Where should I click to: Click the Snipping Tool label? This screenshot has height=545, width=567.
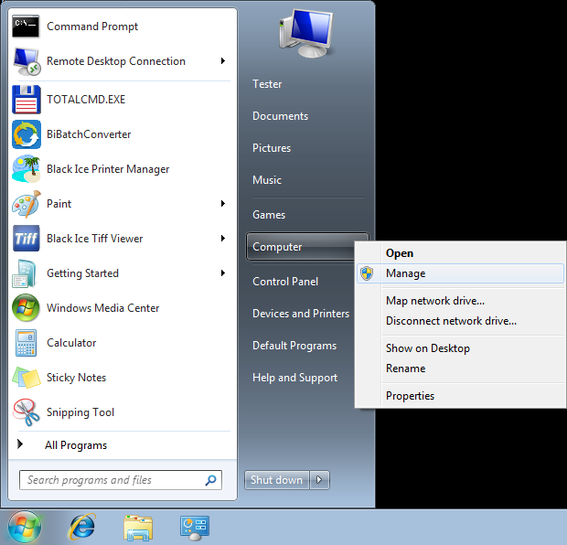click(x=80, y=412)
